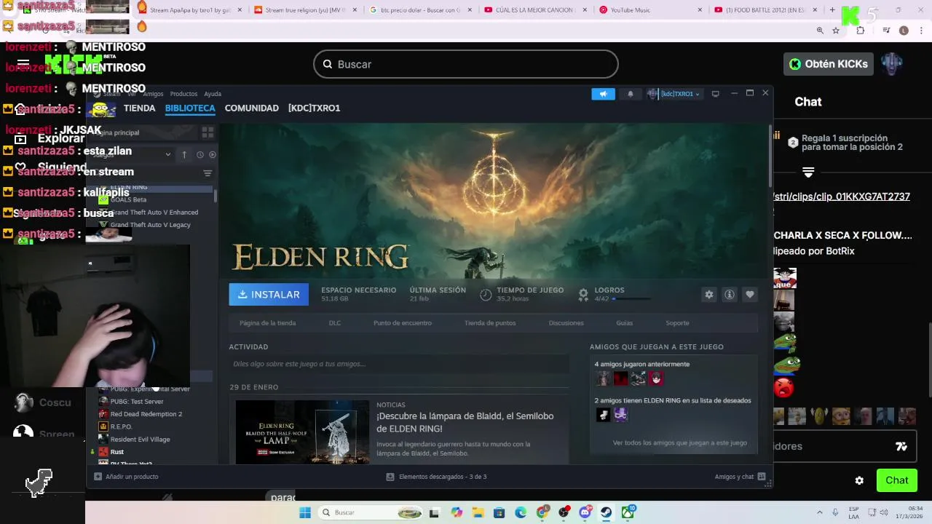Click the blue INSTALAR button
This screenshot has width=932, height=524.
(x=269, y=295)
